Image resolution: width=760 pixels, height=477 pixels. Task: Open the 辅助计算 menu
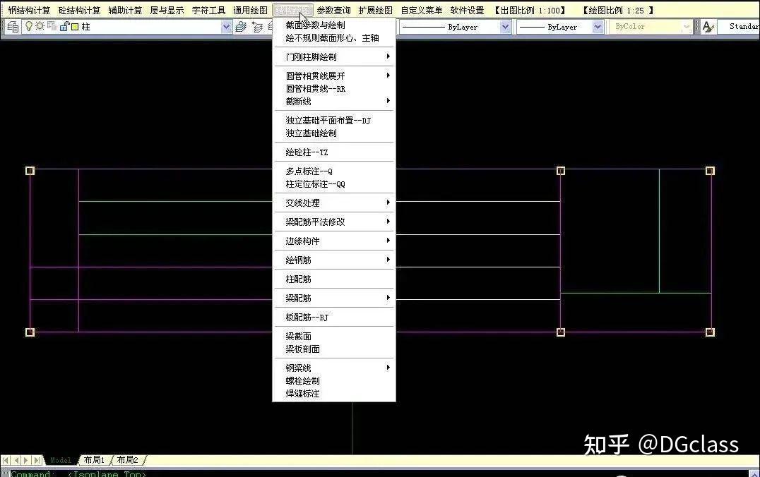(125, 10)
